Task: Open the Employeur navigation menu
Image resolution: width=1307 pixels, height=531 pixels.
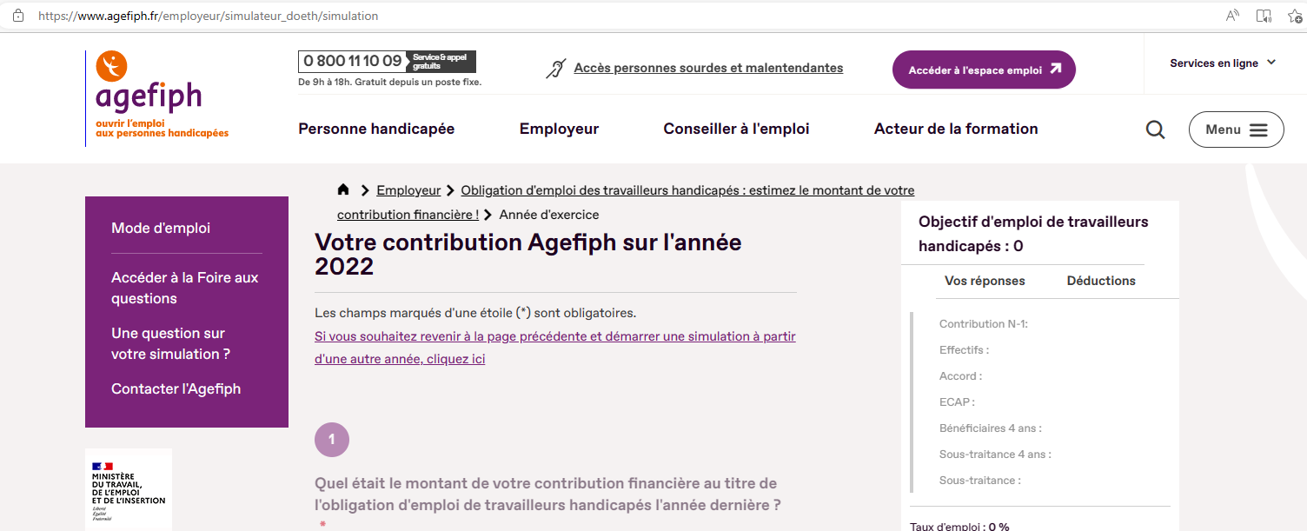Action: click(559, 129)
